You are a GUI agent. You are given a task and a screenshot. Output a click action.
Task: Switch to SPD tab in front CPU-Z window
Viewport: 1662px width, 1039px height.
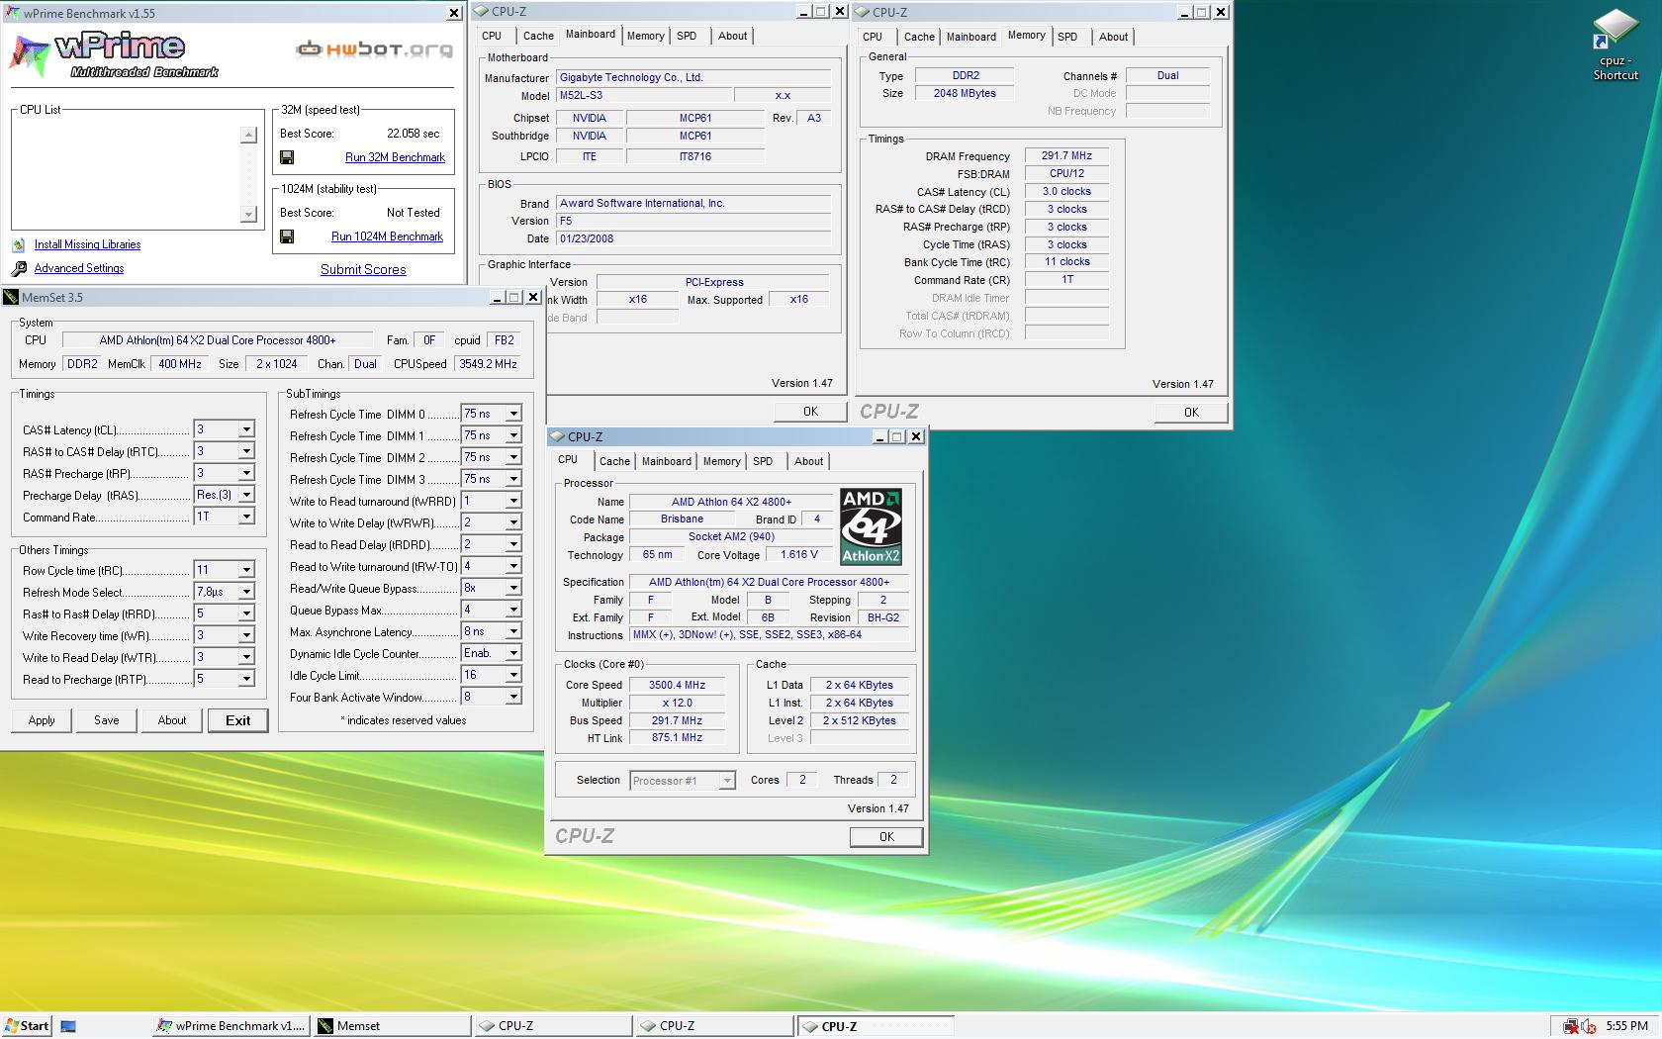763,461
